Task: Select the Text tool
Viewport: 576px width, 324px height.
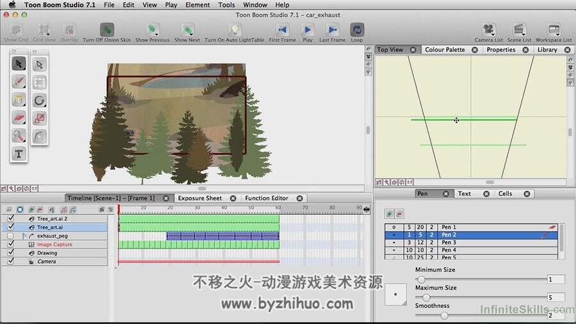Action: pos(19,154)
